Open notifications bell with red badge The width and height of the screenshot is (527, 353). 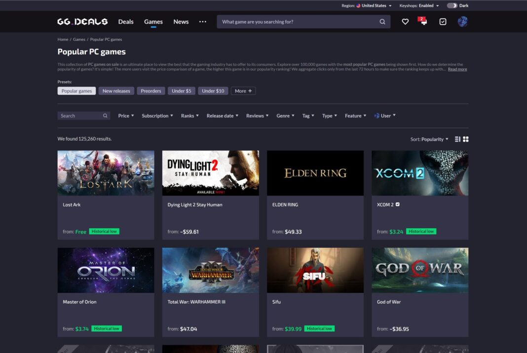click(423, 21)
